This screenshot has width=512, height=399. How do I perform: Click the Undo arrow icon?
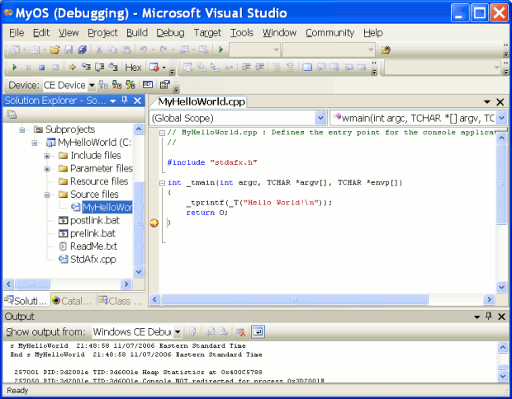click(143, 49)
